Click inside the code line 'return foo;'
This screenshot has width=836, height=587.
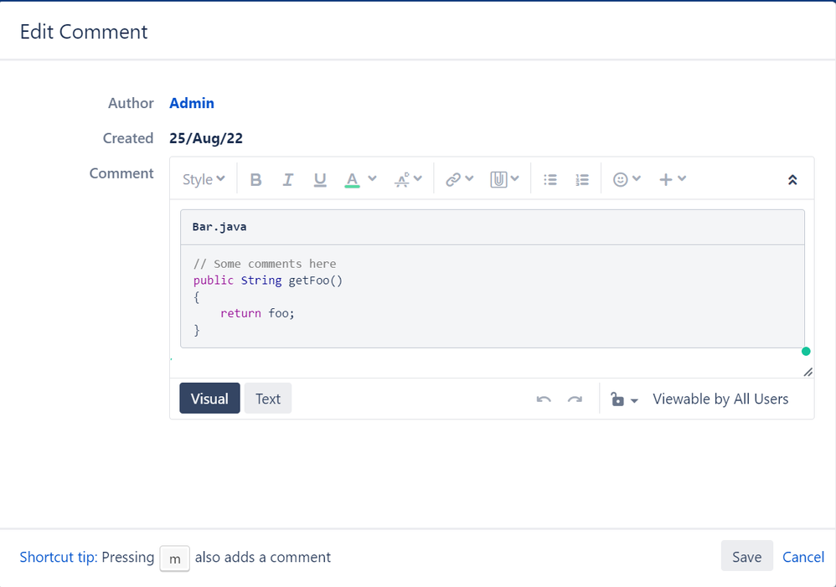[257, 313]
